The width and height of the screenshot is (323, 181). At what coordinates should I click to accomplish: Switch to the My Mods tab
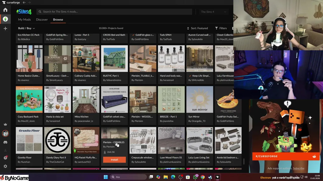(x=24, y=20)
